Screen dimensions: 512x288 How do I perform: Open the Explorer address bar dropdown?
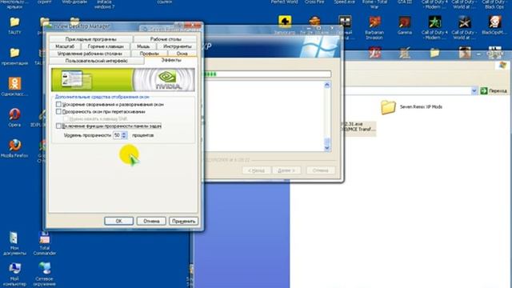pyautogui.click(x=474, y=90)
